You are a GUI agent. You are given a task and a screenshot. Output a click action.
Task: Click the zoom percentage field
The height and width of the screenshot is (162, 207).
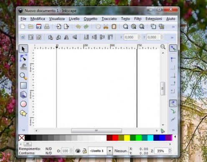(x=161, y=151)
